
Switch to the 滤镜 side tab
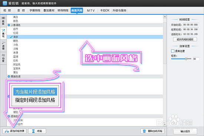coord(3,45)
